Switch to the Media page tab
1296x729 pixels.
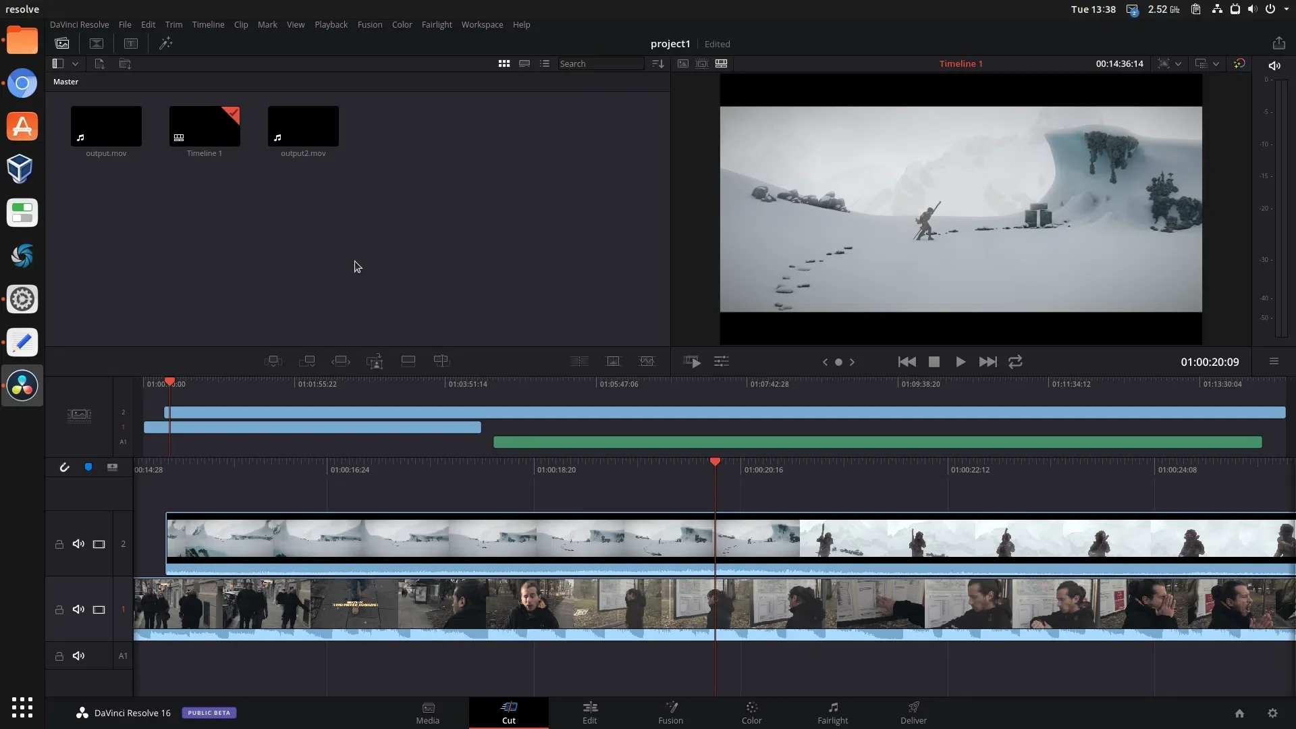click(428, 713)
